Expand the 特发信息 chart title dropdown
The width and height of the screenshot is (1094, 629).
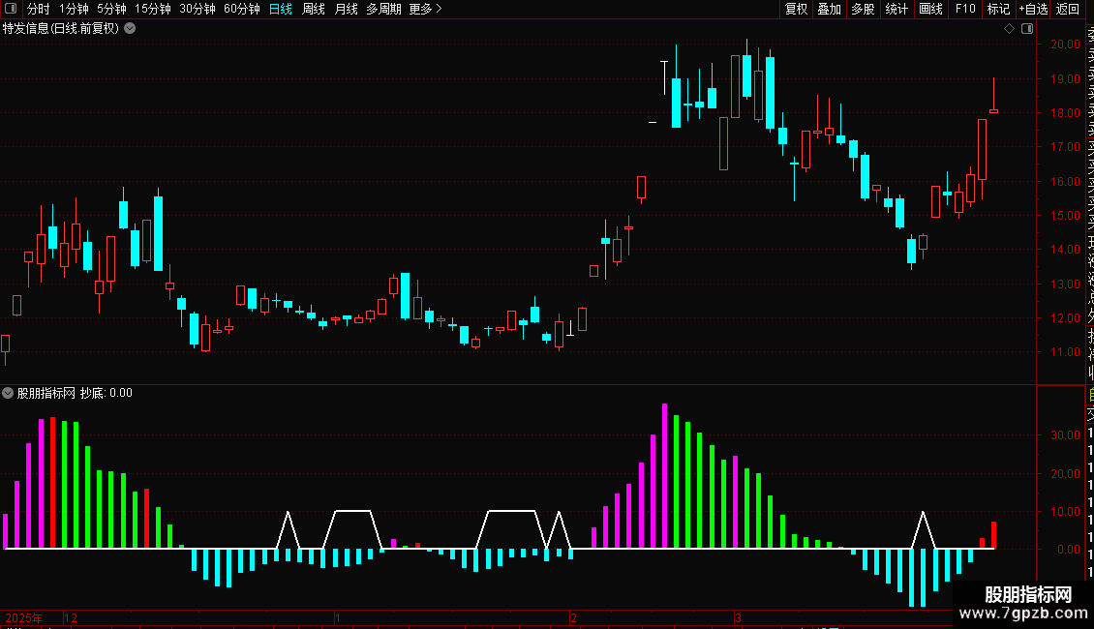tap(130, 29)
